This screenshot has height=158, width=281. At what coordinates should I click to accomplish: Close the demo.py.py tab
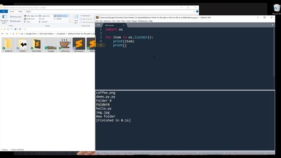(123, 25)
